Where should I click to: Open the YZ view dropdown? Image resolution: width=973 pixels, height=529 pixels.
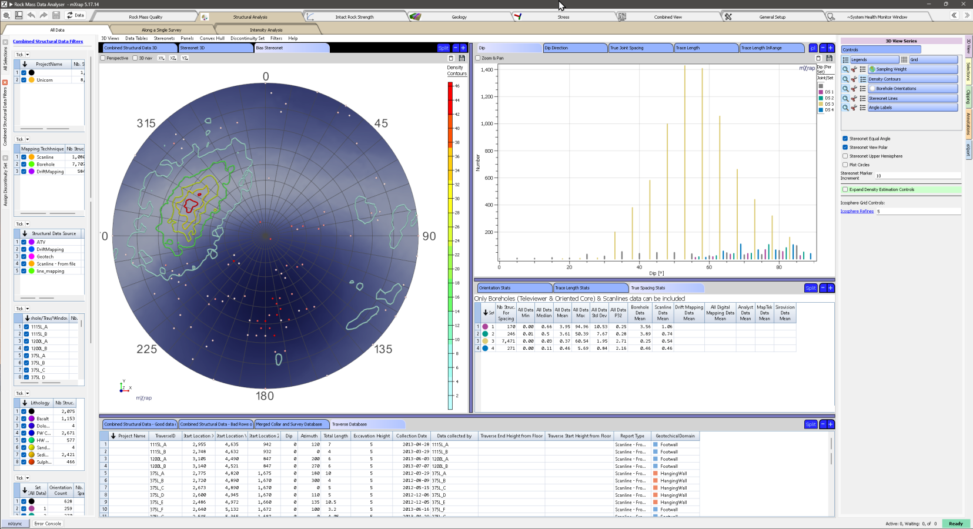(x=185, y=58)
